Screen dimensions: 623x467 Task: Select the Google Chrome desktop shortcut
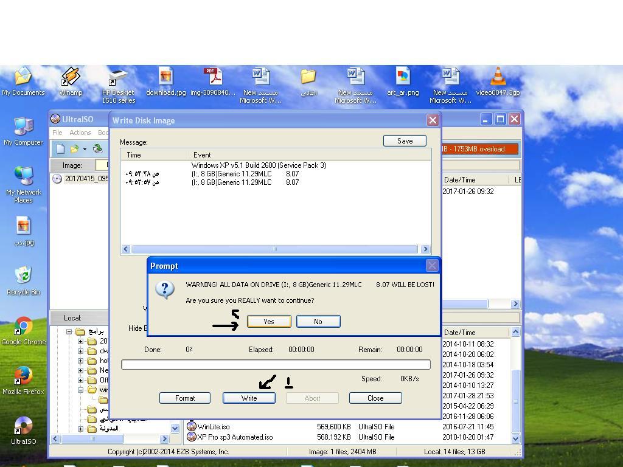pos(24,331)
